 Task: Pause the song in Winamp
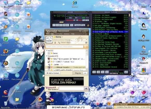pyautogui.click(x=61, y=25)
